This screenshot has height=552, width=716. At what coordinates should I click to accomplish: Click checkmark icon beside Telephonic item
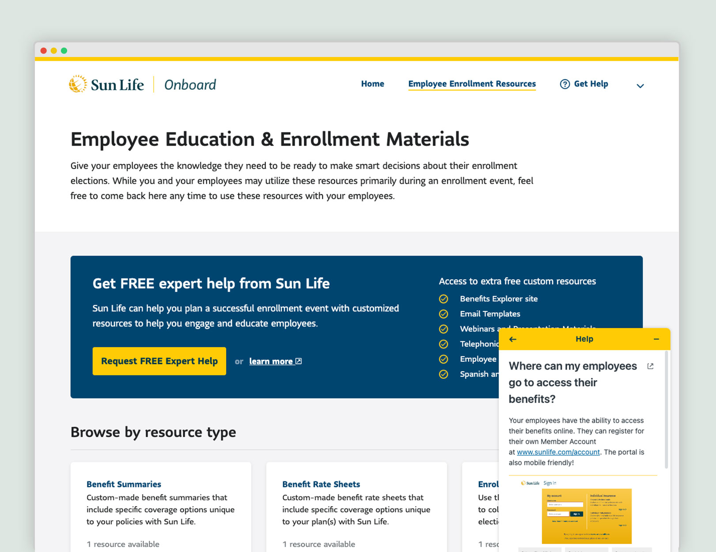coord(443,344)
